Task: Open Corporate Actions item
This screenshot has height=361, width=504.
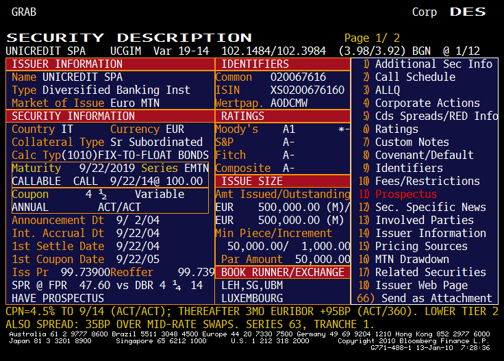Action: tap(427, 103)
